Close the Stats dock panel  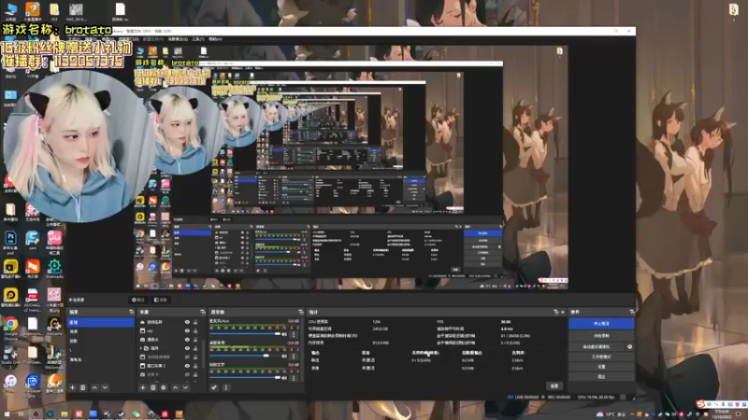click(x=563, y=312)
